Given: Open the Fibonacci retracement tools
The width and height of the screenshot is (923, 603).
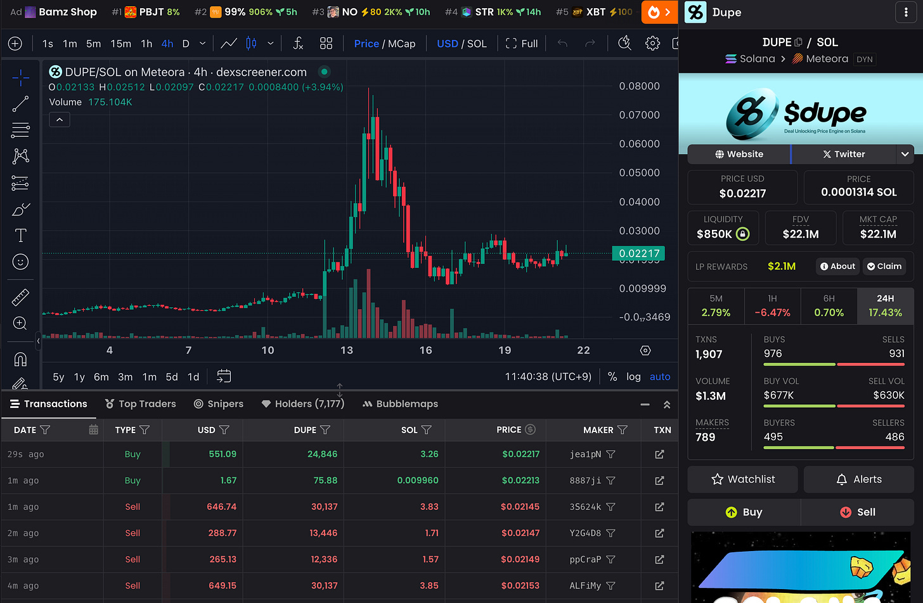Looking at the screenshot, I should (x=20, y=130).
